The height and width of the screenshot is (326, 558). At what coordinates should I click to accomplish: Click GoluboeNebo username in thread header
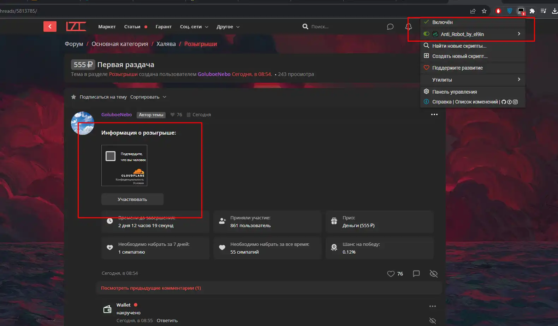pyautogui.click(x=214, y=74)
